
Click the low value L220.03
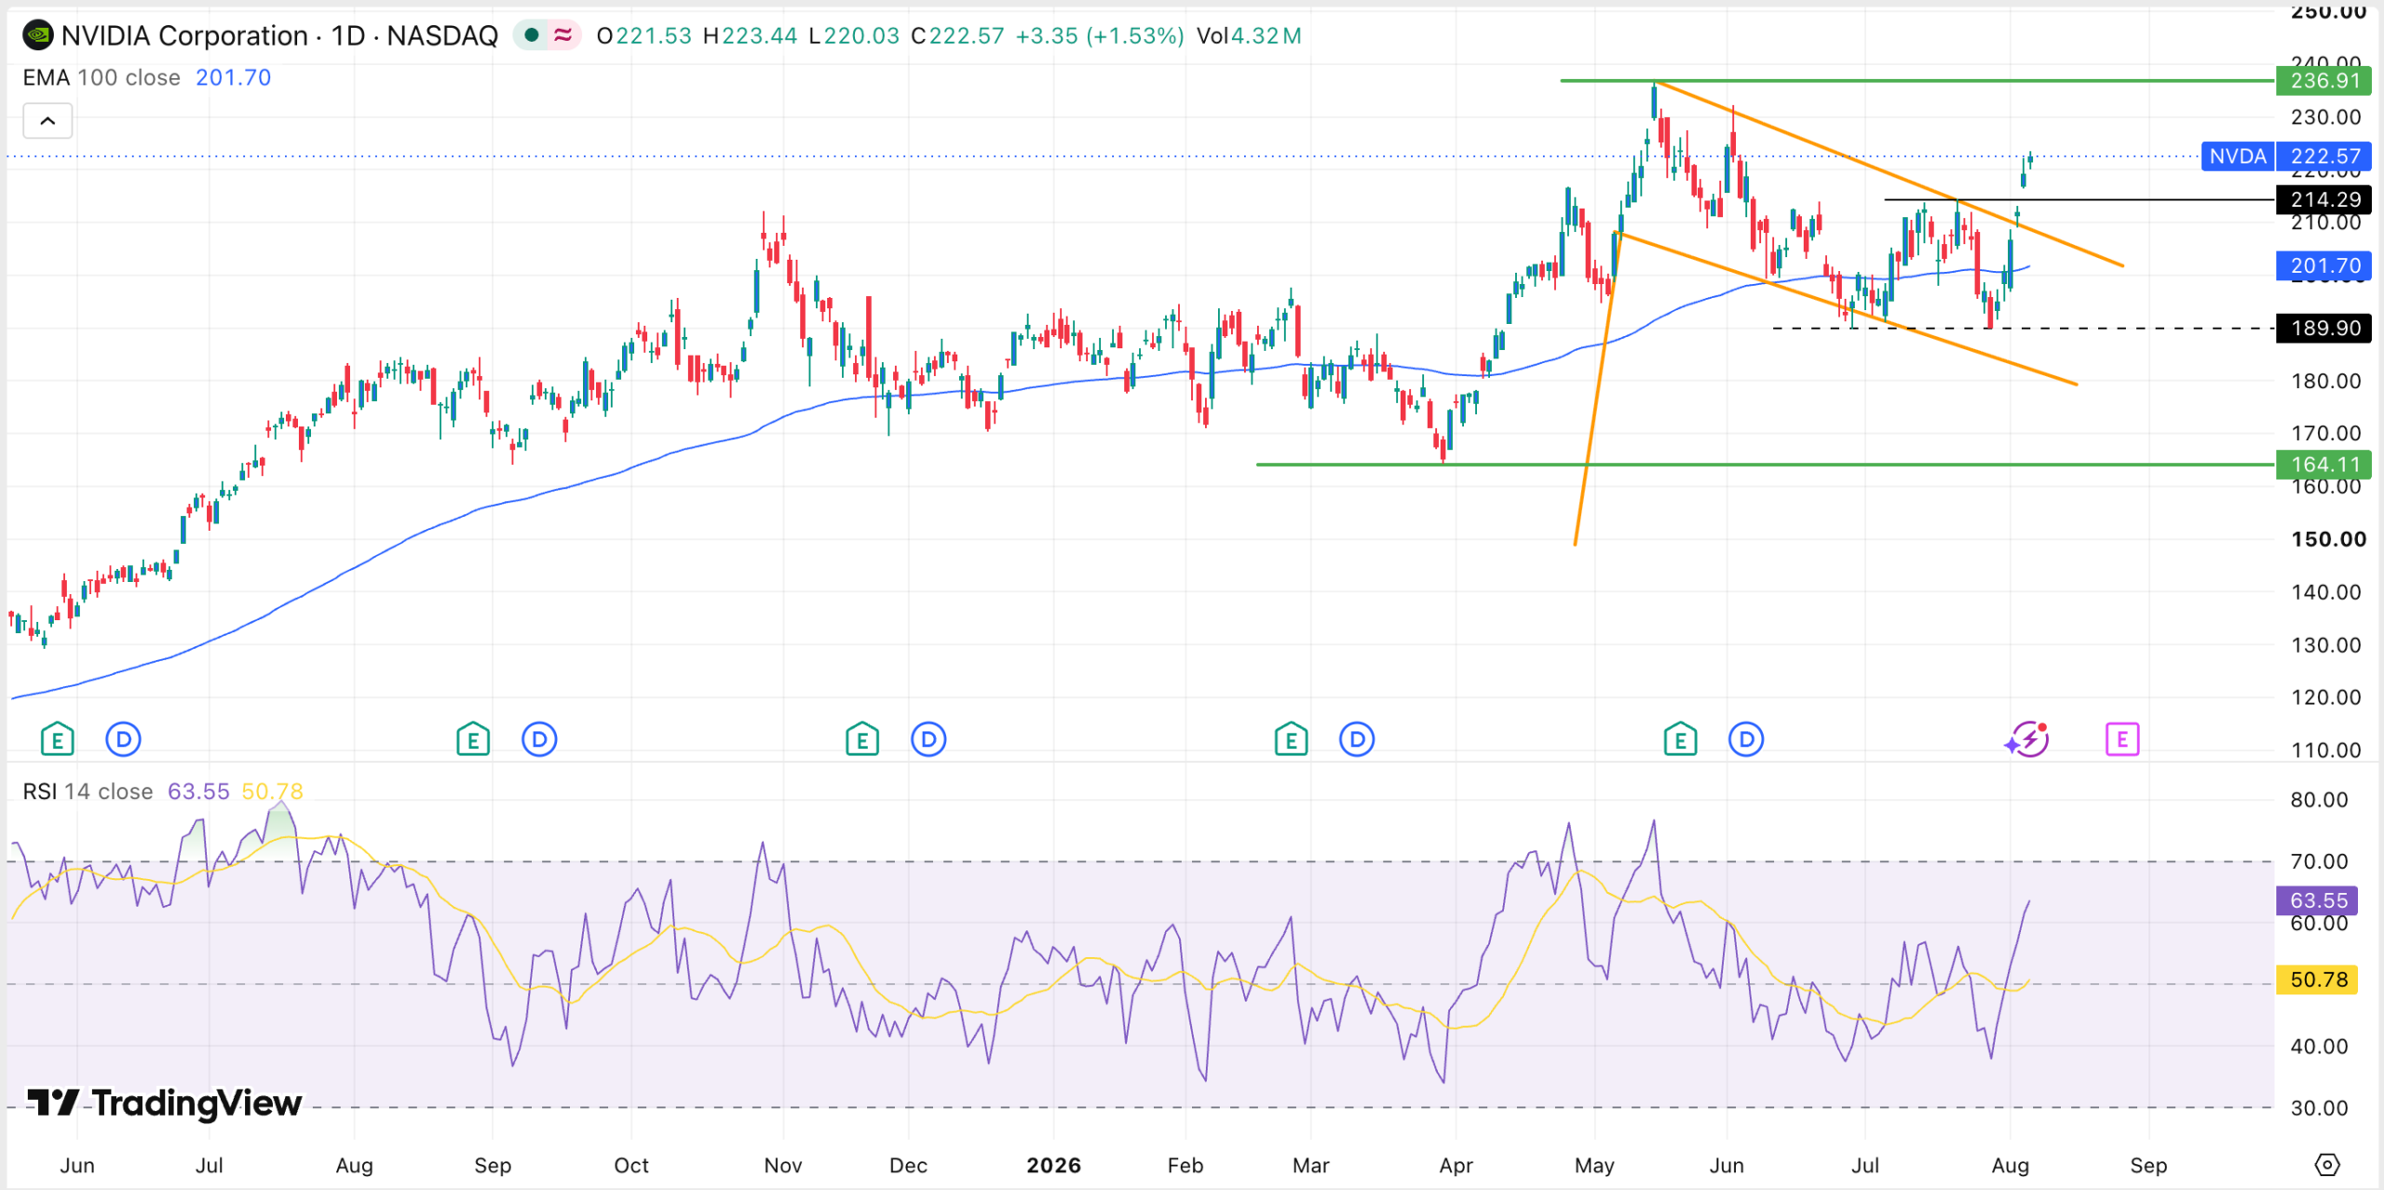tap(854, 35)
